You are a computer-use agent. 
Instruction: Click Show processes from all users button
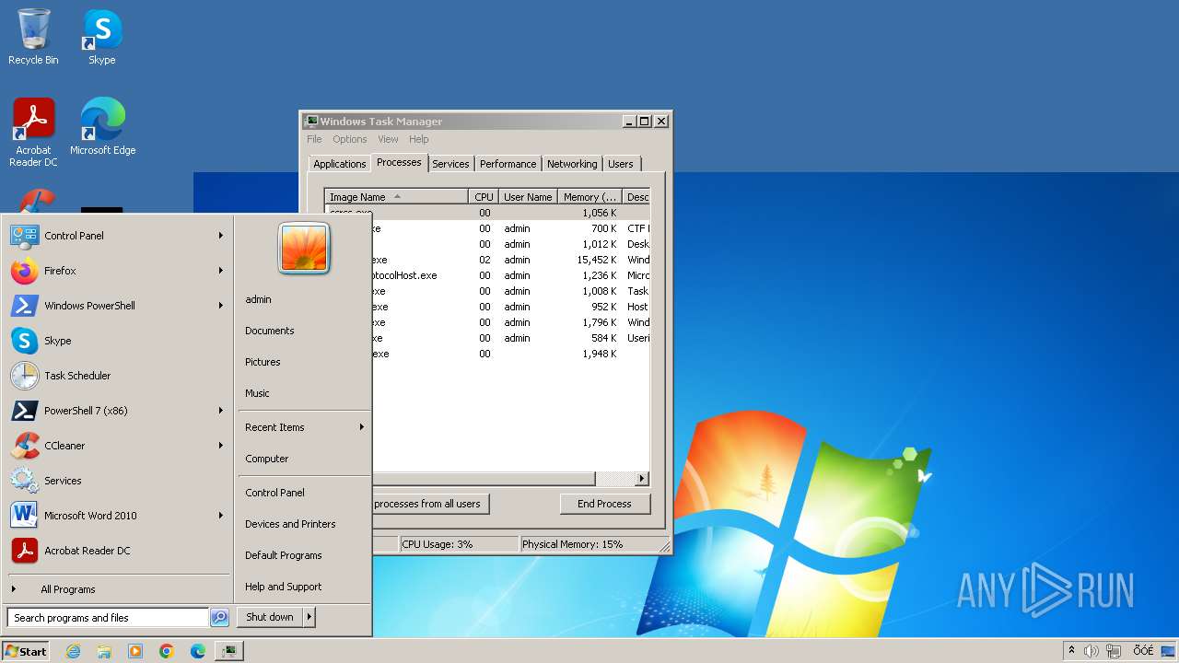pos(429,504)
